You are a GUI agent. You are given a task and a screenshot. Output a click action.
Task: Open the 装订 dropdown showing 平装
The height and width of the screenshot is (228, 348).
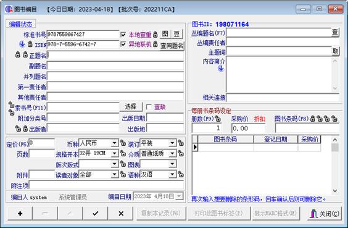[172, 143]
